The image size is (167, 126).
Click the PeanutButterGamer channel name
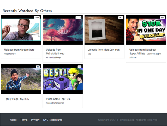click(55, 103)
